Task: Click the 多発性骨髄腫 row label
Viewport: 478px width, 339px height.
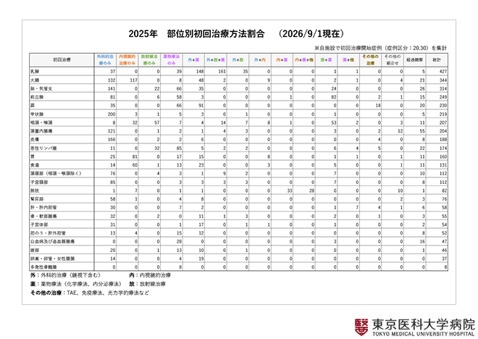Action: coord(43,267)
